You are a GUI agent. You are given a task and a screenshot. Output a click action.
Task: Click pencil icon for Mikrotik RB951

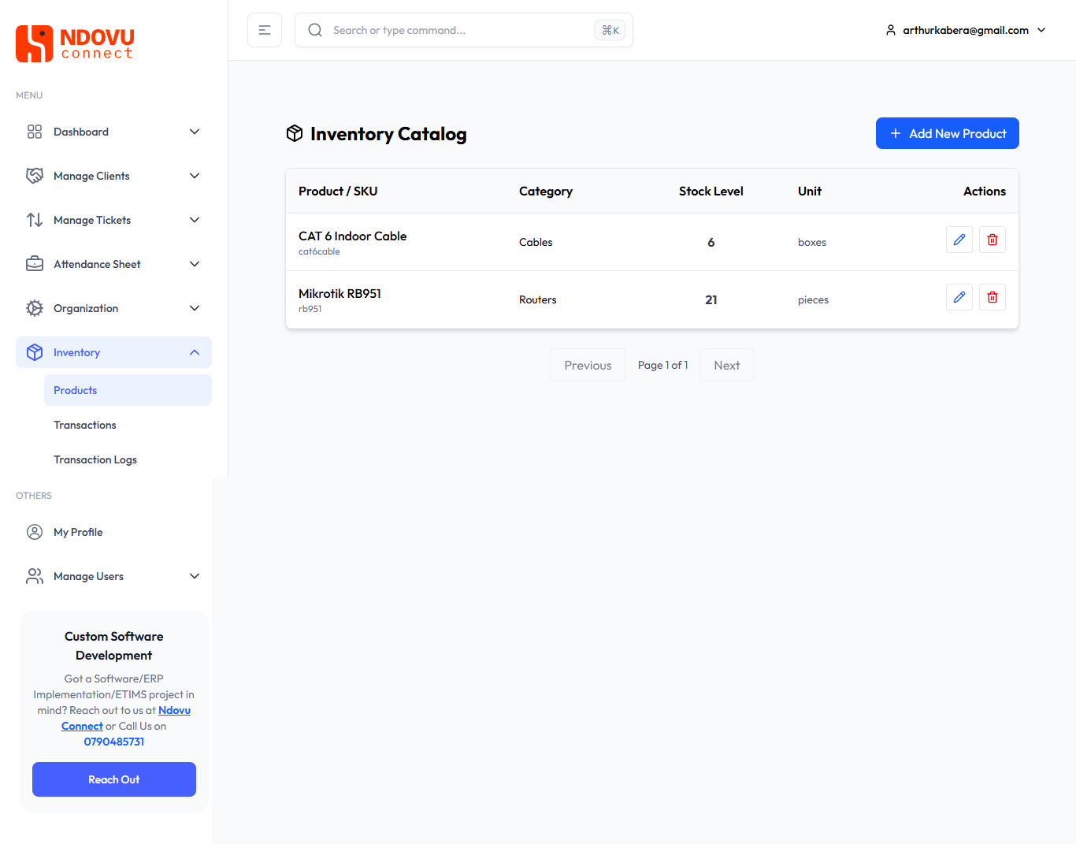point(959,297)
